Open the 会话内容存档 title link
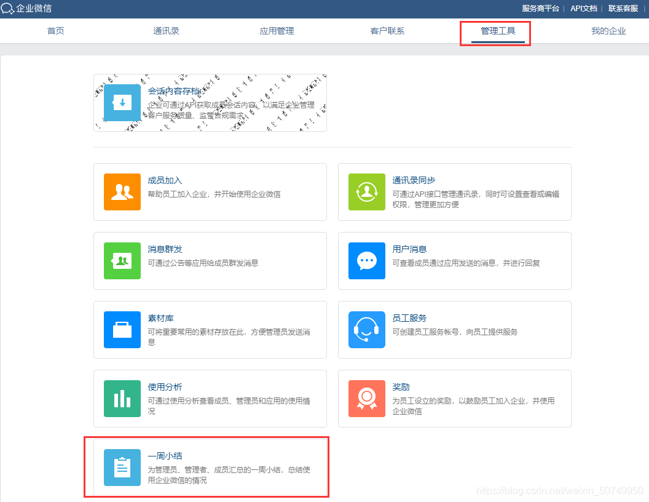This screenshot has height=502, width=649. pos(174,91)
